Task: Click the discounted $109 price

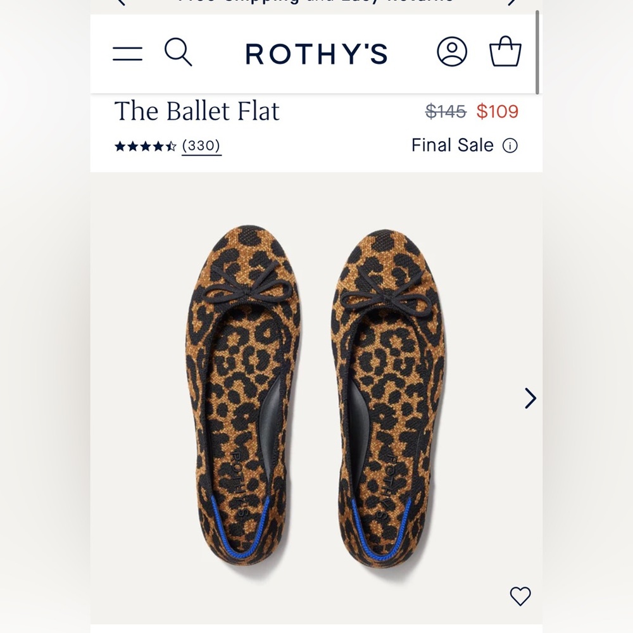Action: 498,111
